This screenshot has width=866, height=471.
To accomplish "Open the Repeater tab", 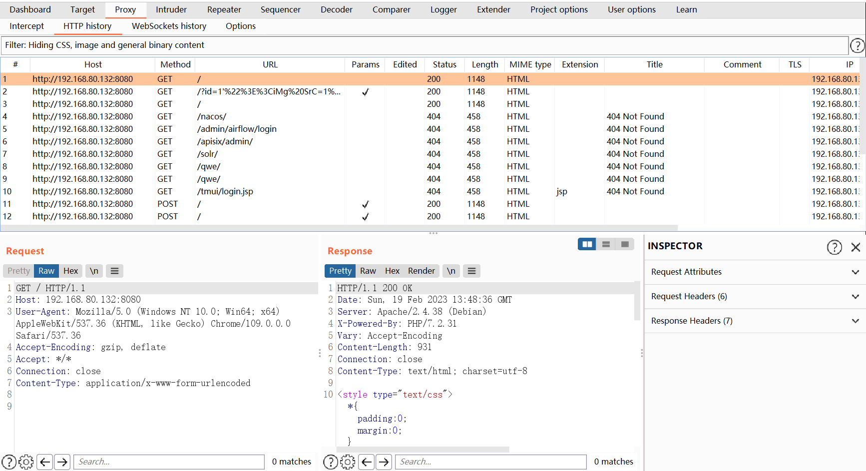I will point(224,9).
